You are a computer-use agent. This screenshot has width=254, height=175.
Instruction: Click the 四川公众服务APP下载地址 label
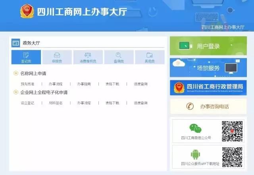click(x=200, y=164)
